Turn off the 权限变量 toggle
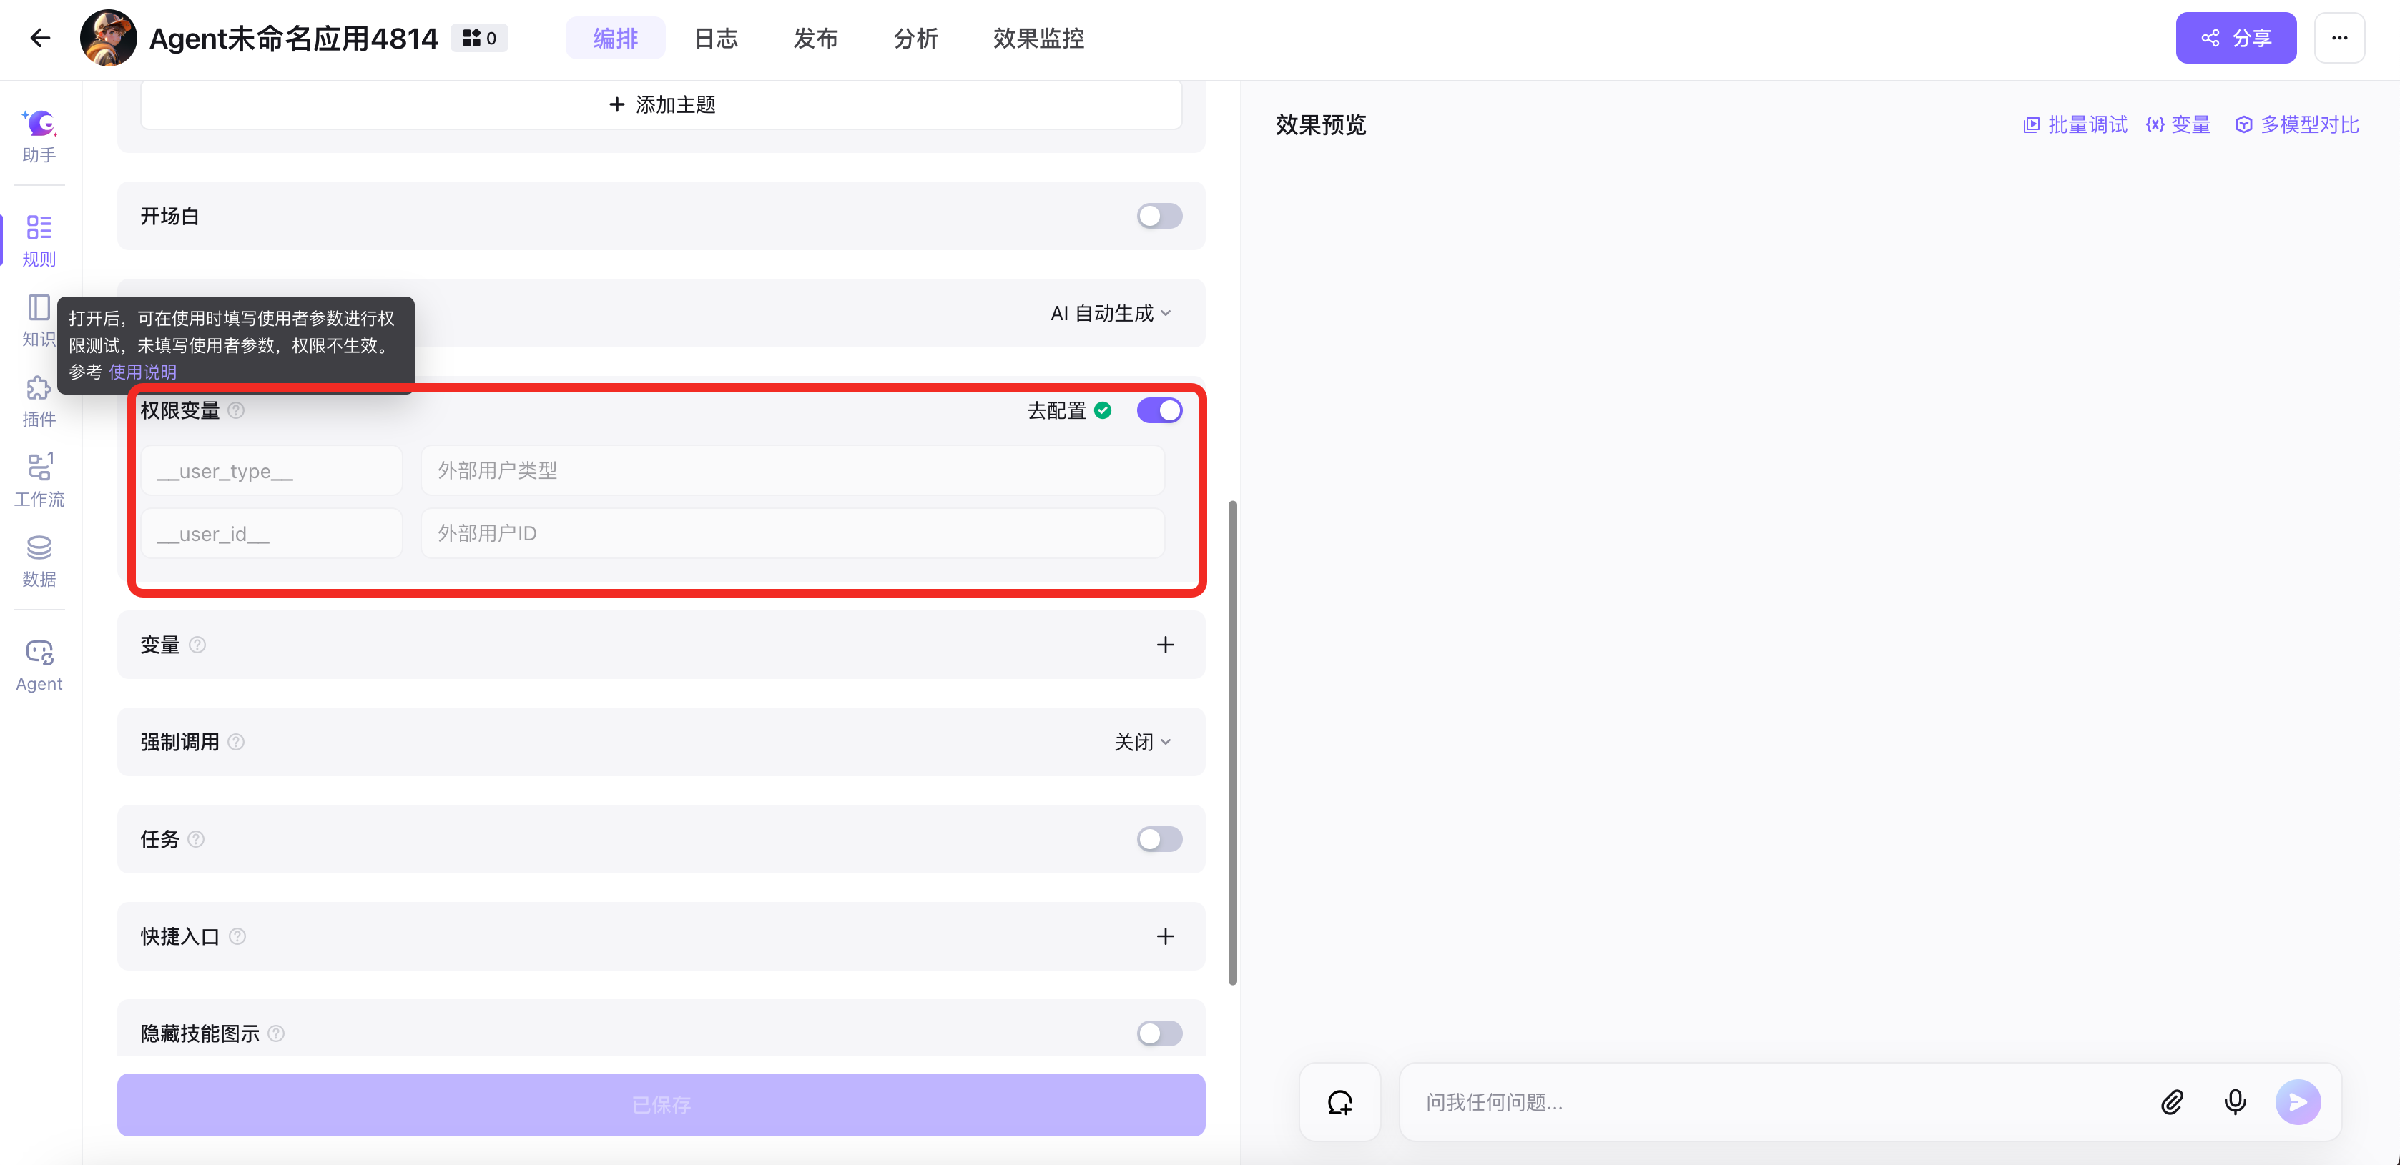Viewport: 2400px width, 1165px height. click(1159, 411)
